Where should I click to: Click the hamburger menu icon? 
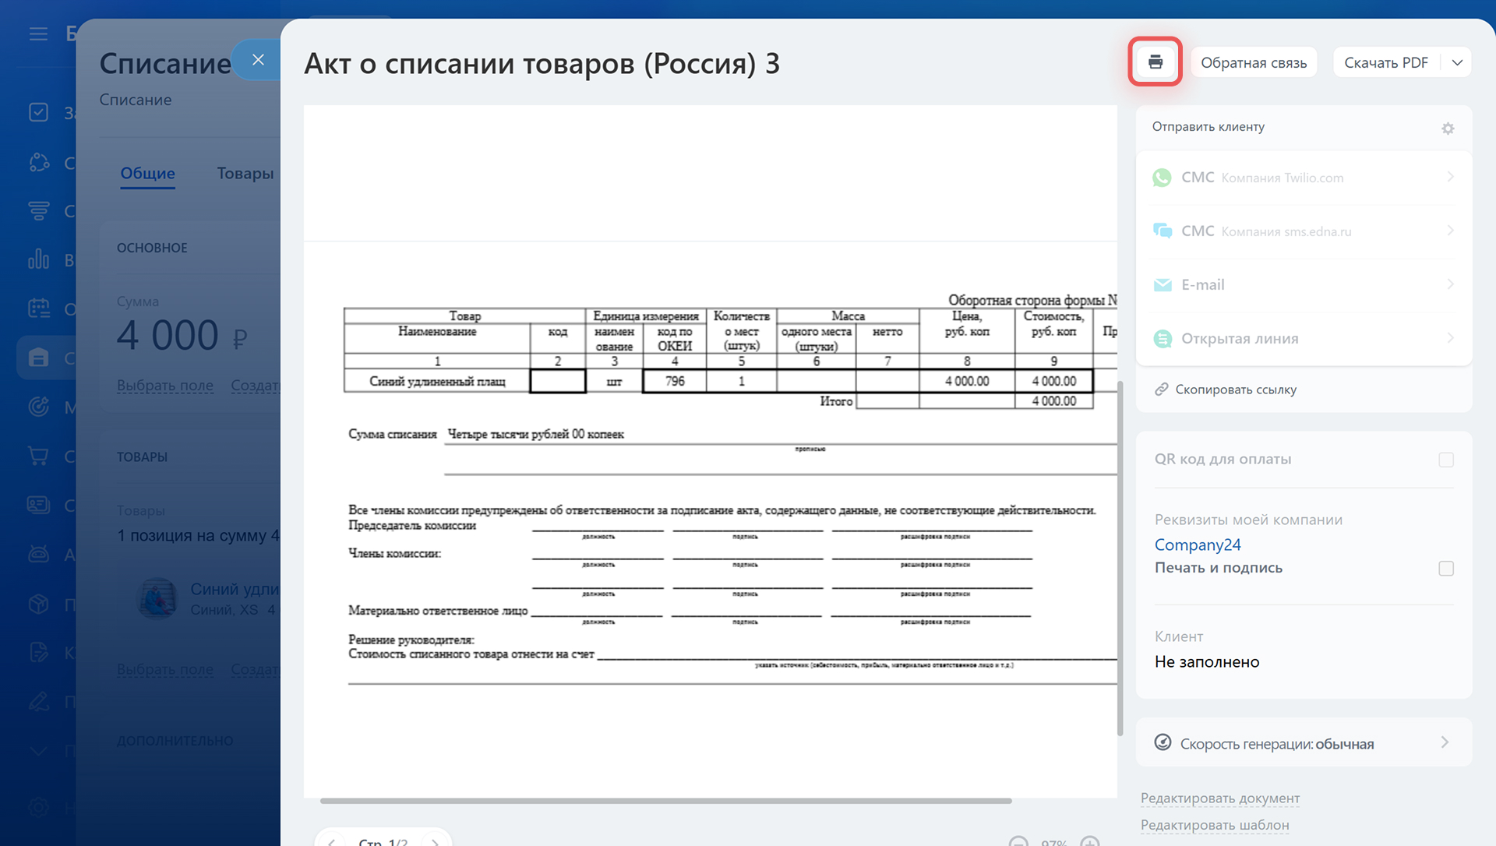point(38,33)
